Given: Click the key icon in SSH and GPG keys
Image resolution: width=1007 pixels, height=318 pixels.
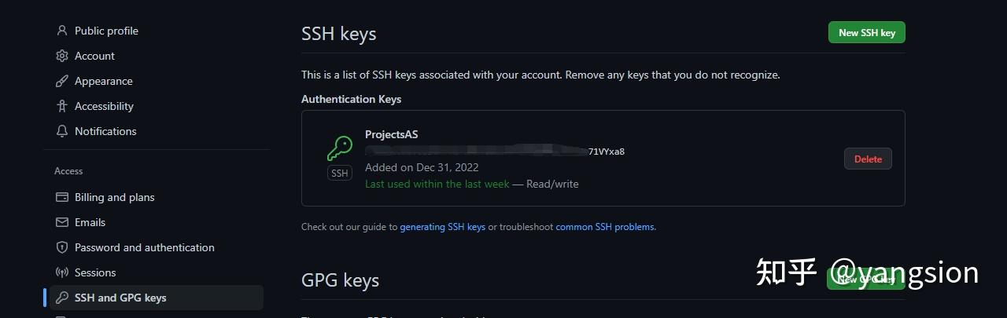Looking at the screenshot, I should coord(61,298).
